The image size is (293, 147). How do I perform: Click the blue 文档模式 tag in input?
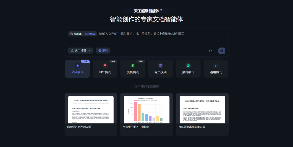[90, 34]
